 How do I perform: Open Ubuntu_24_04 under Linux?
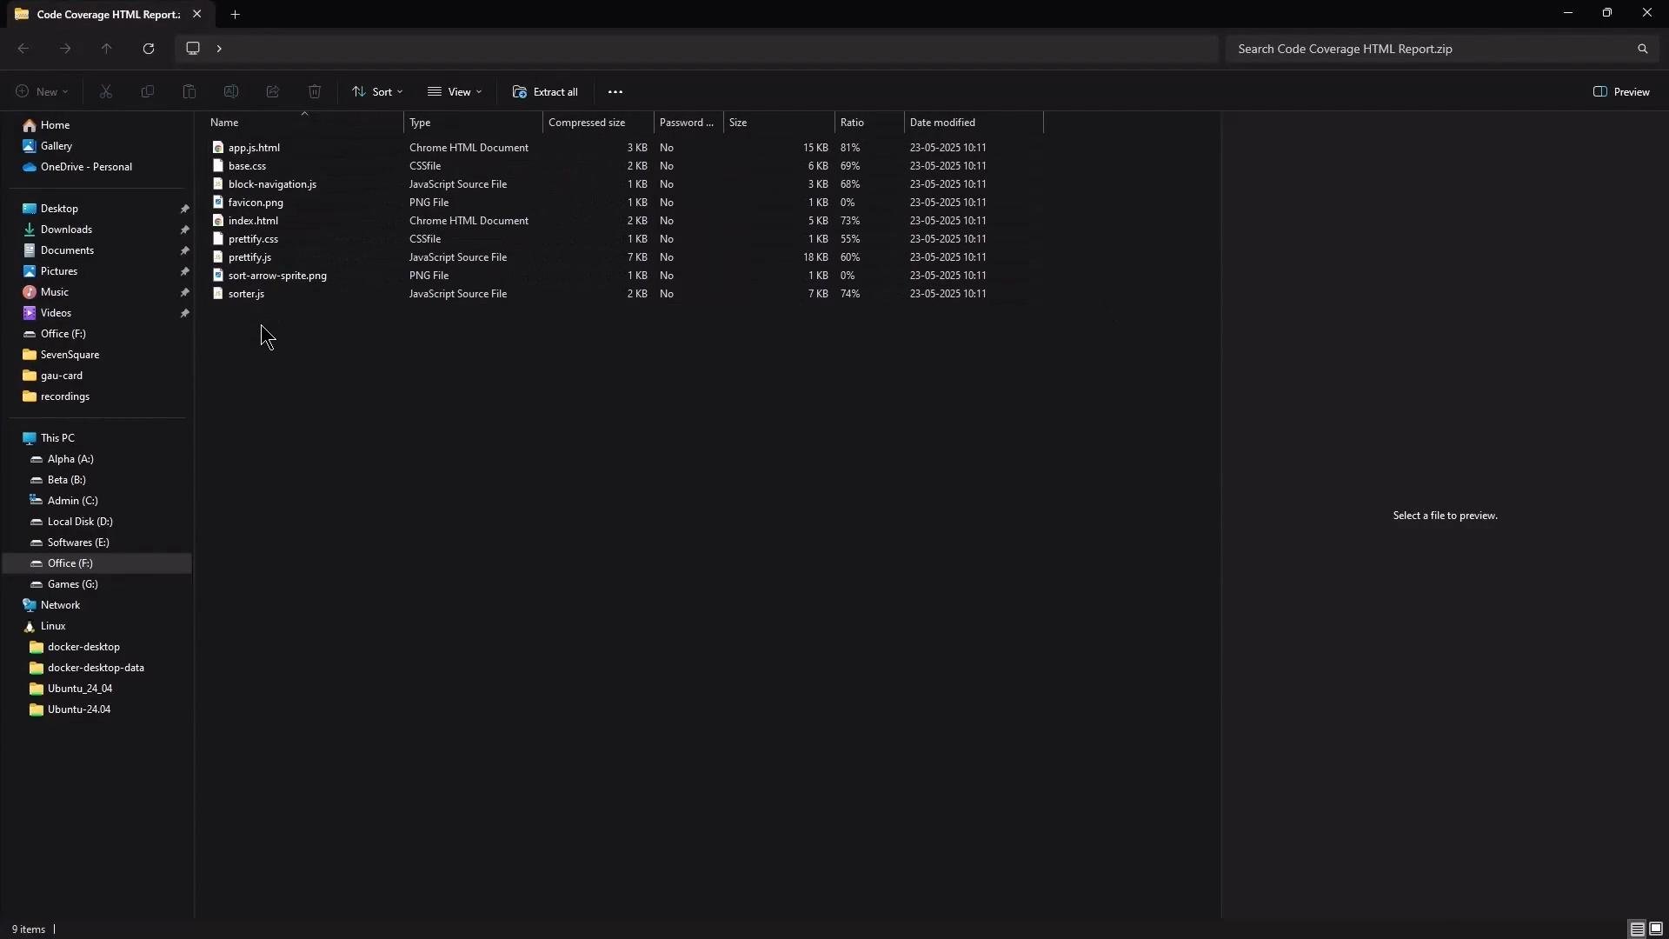(x=79, y=689)
